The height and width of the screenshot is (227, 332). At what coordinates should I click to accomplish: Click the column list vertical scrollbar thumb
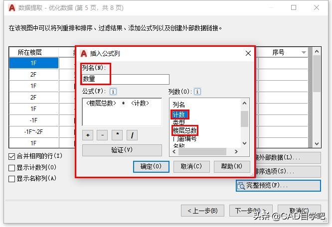[x=244, y=119]
